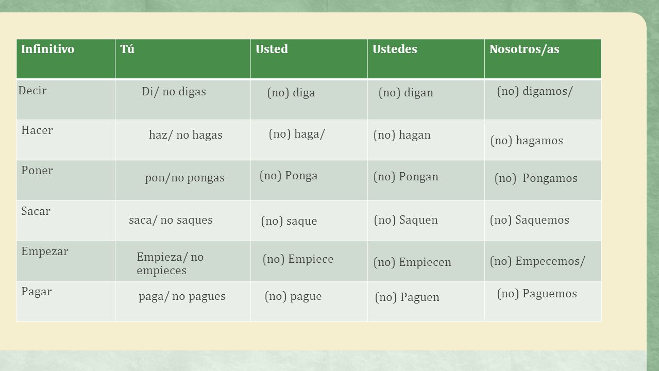
Task: Click the '(no) Paguemos' text
Action: pos(537,294)
